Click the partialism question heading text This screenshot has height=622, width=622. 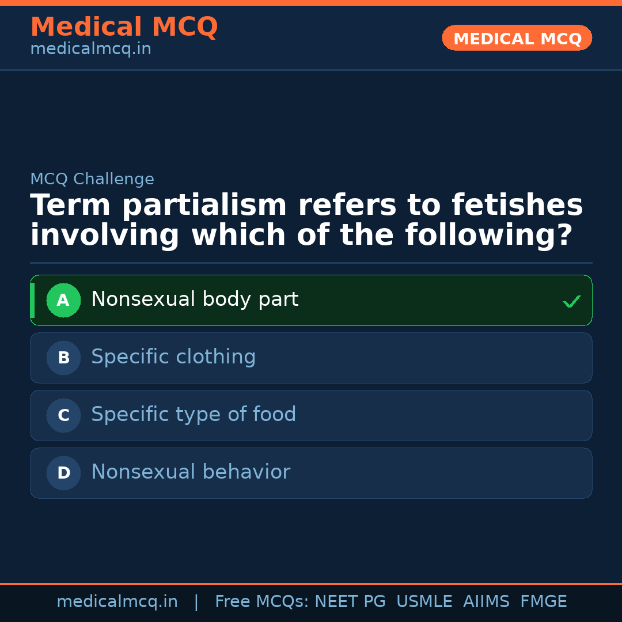point(306,221)
